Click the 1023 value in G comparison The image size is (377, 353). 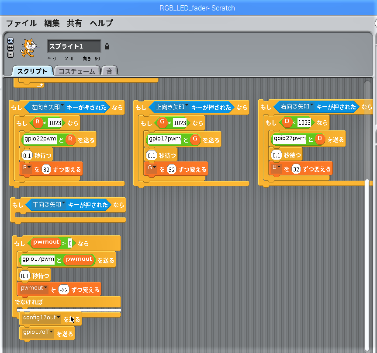[180, 123]
